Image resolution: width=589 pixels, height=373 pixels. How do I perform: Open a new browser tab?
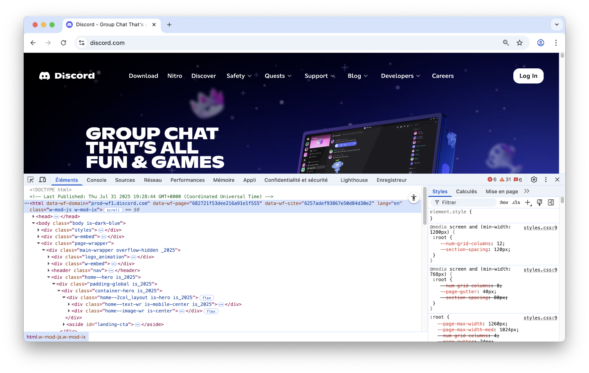pyautogui.click(x=169, y=25)
